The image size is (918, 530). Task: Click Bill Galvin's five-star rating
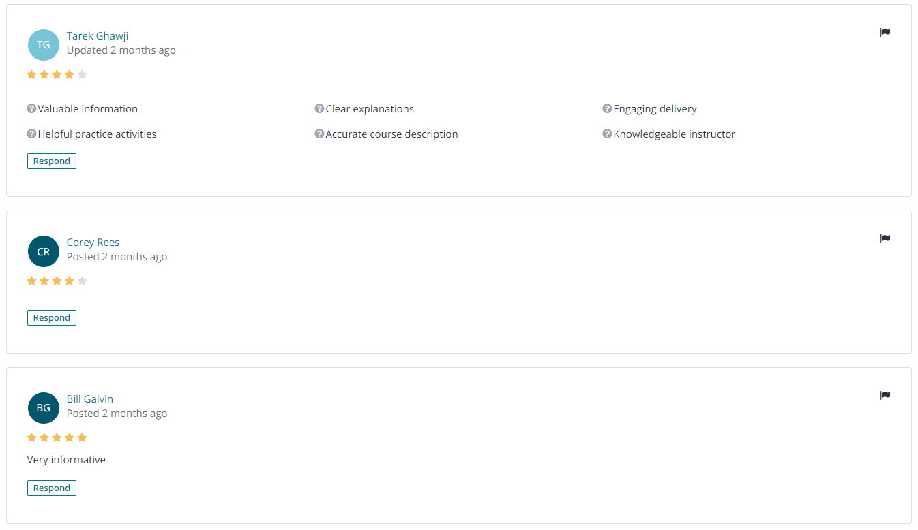click(57, 437)
